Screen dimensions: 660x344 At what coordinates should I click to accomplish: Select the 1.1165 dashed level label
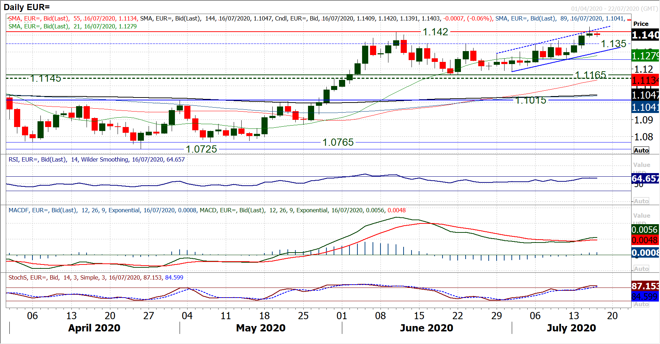pyautogui.click(x=590, y=75)
